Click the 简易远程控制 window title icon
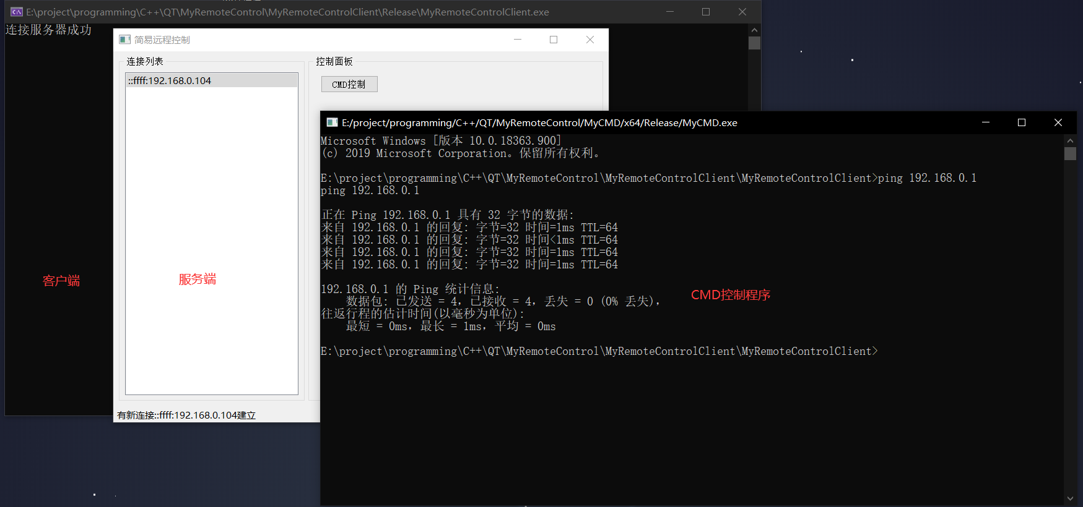 click(124, 40)
